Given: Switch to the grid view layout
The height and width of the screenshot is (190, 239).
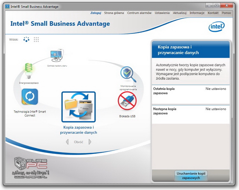Looking at the screenshot, I should point(36,39).
